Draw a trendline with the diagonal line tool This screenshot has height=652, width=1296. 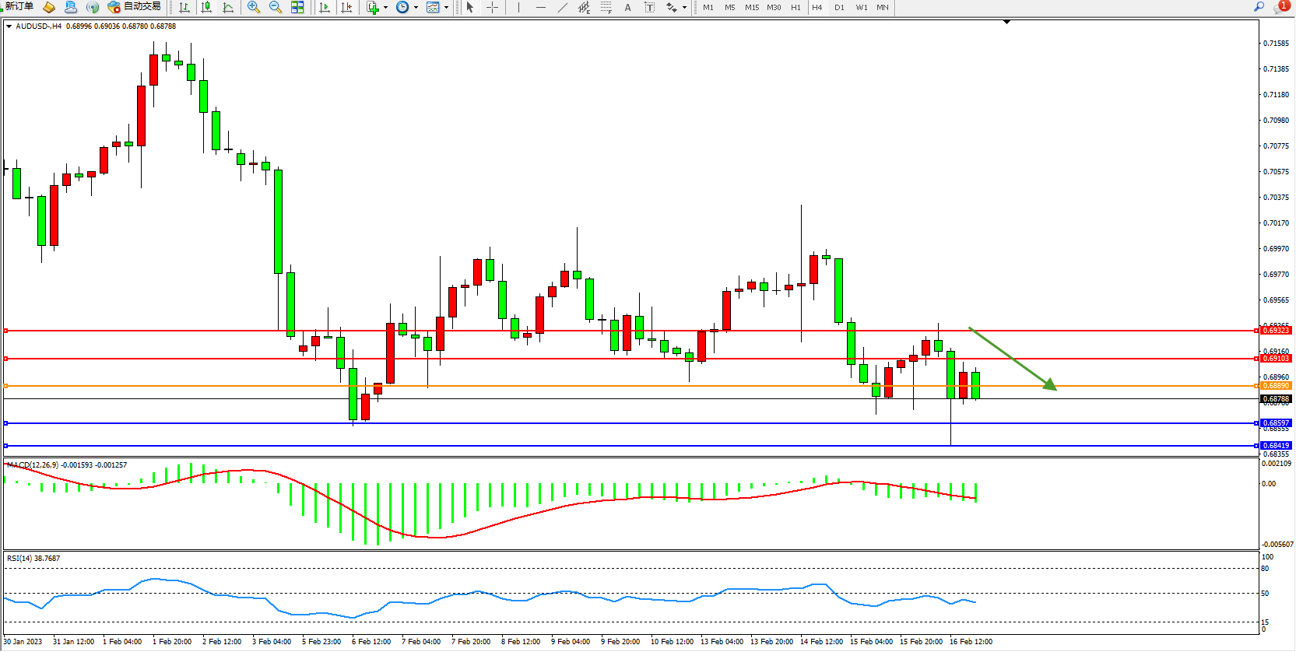tap(563, 7)
